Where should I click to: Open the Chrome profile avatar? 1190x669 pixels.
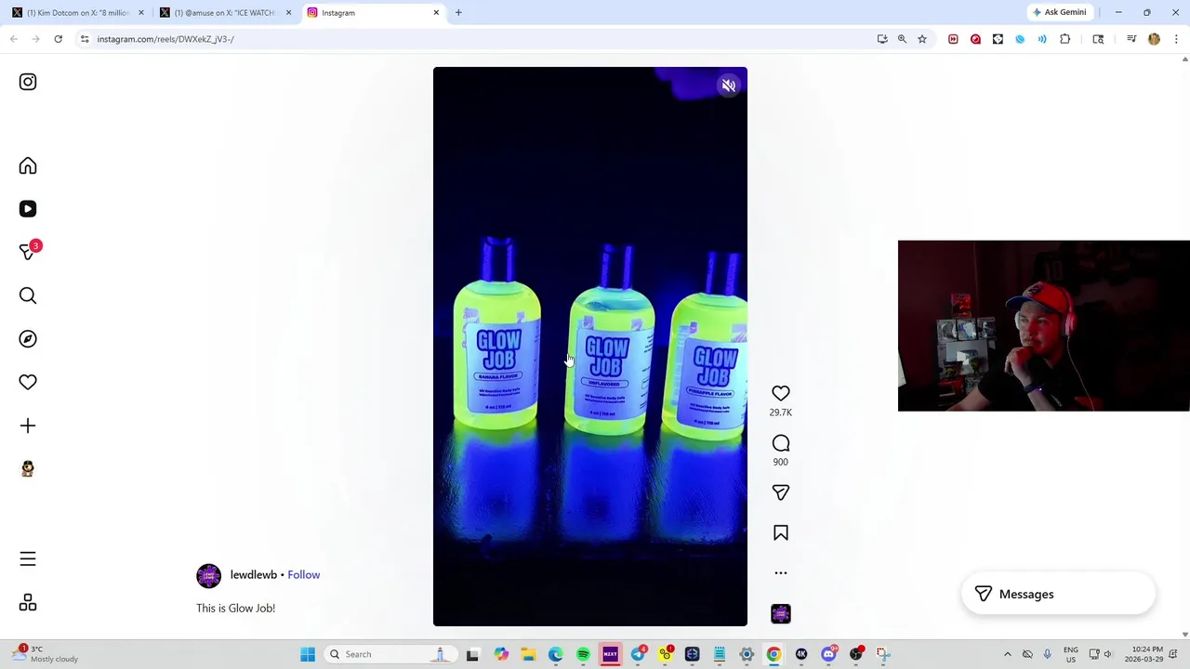(x=1154, y=39)
